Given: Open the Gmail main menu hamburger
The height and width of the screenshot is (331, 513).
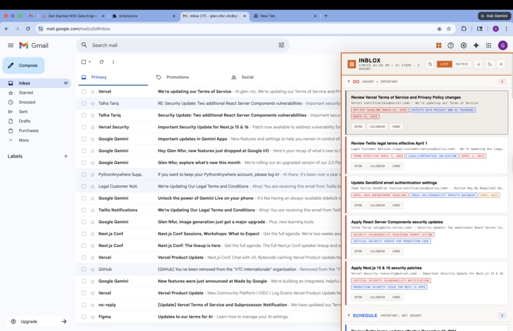Looking at the screenshot, I should [x=10, y=45].
